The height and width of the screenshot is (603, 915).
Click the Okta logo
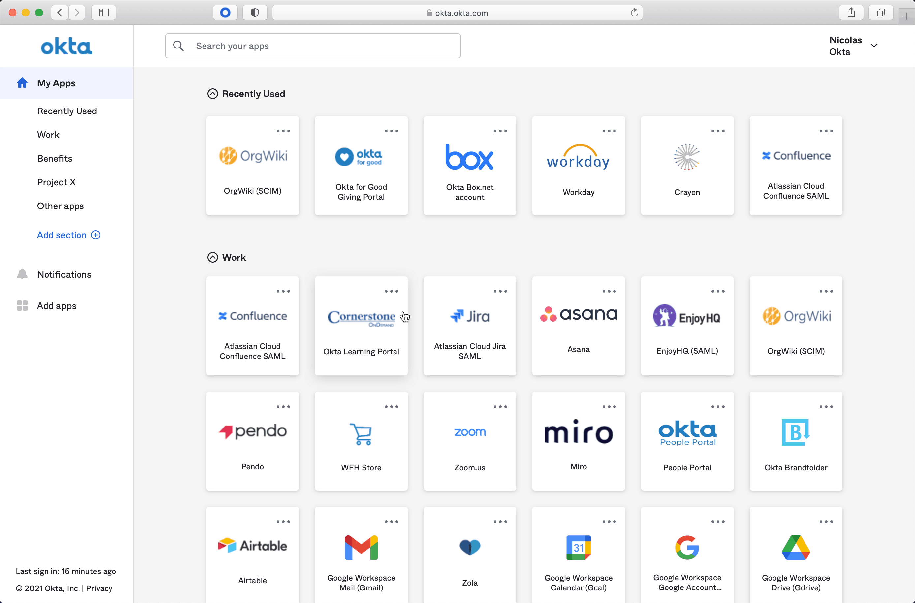(66, 46)
